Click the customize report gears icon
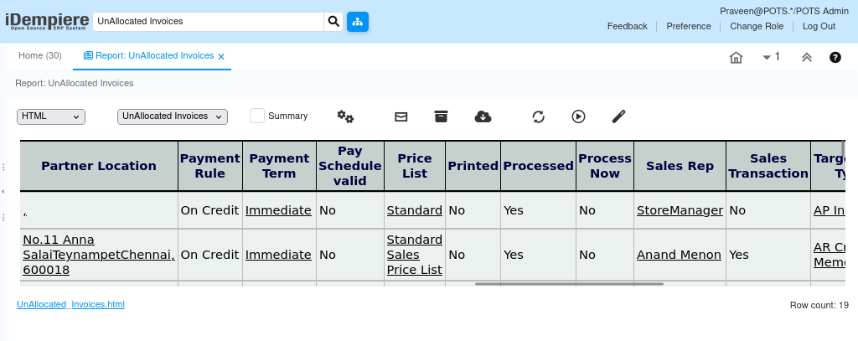Viewport: 858px width, 341px height. [345, 116]
